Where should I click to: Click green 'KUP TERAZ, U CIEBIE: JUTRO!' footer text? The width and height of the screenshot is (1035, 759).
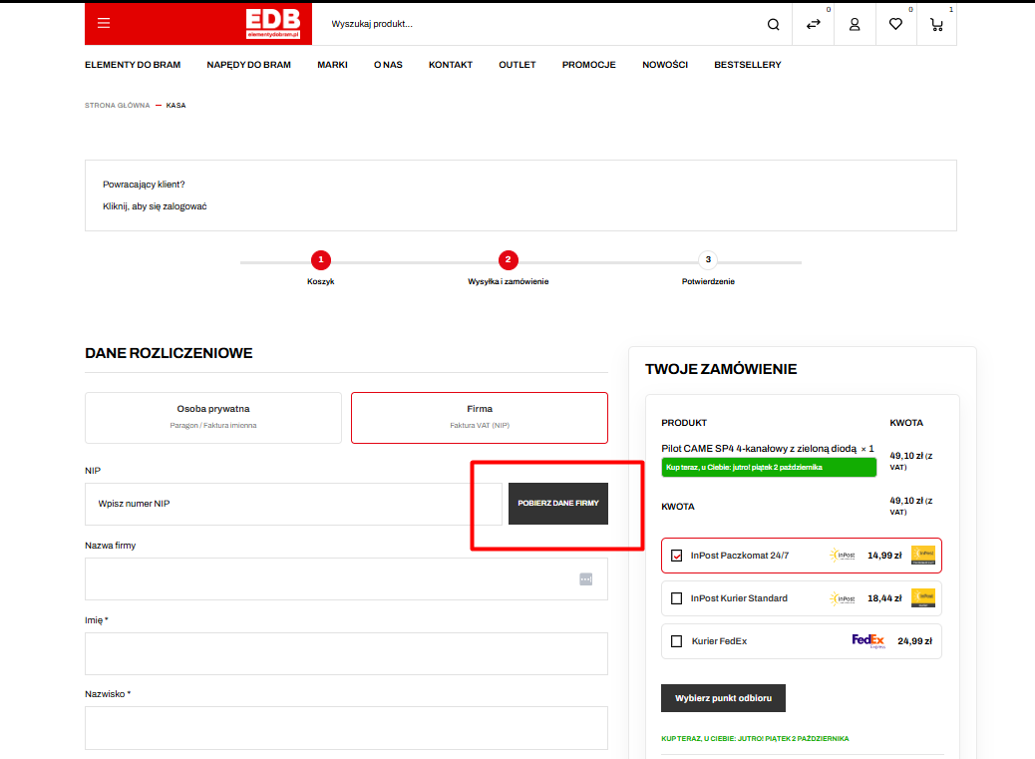coord(755,738)
